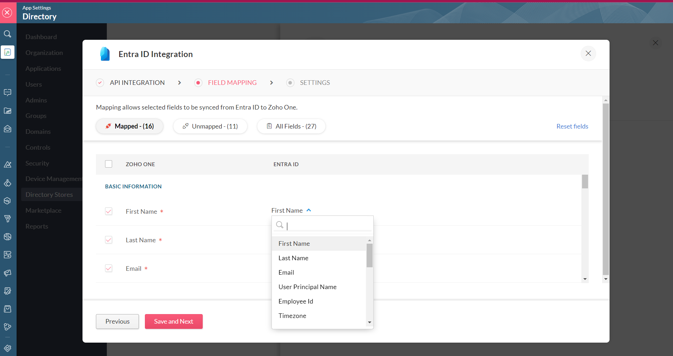Click the mapping table scrollbar thumb
This screenshot has width=673, height=356.
tap(585, 182)
